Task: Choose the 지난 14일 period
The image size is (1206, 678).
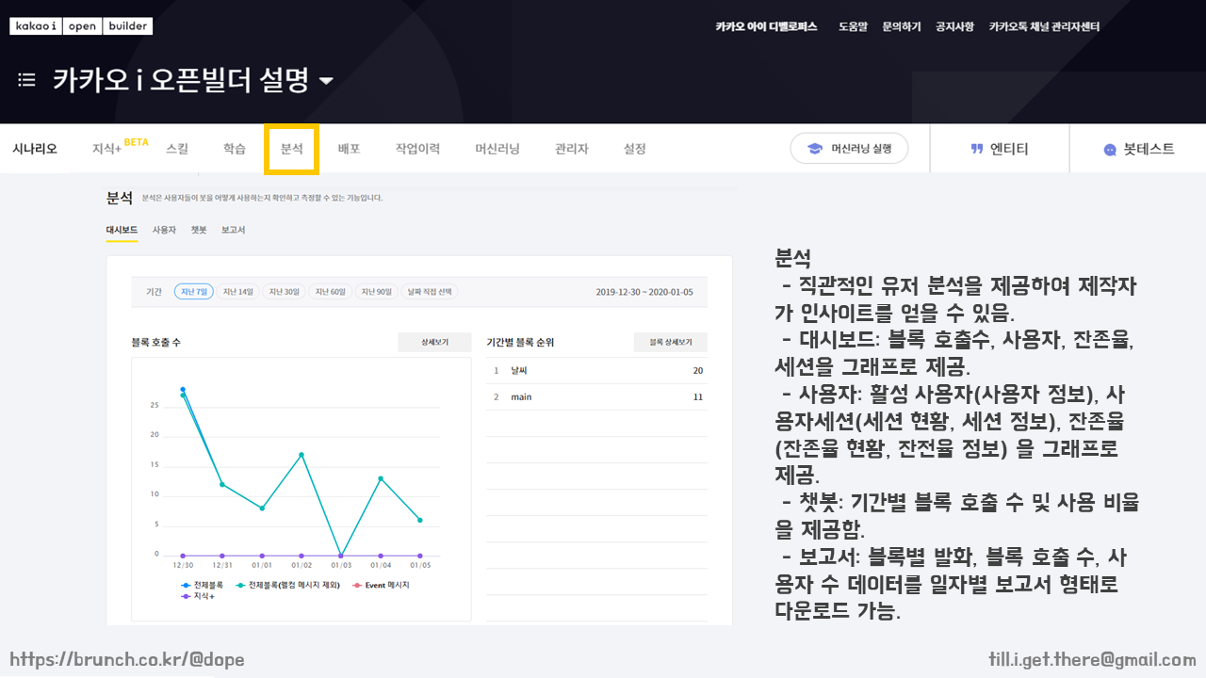Action: pyautogui.click(x=238, y=292)
